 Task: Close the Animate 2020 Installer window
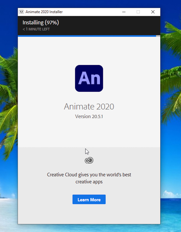point(153,12)
